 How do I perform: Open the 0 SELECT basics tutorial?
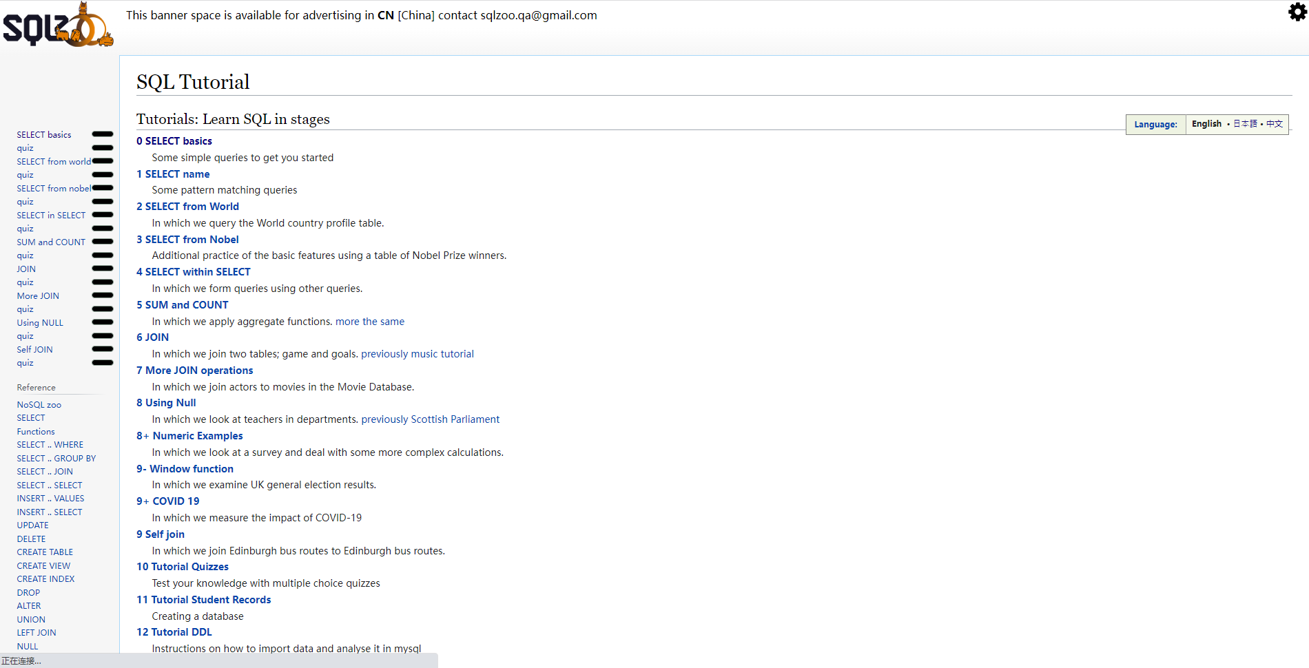point(174,141)
